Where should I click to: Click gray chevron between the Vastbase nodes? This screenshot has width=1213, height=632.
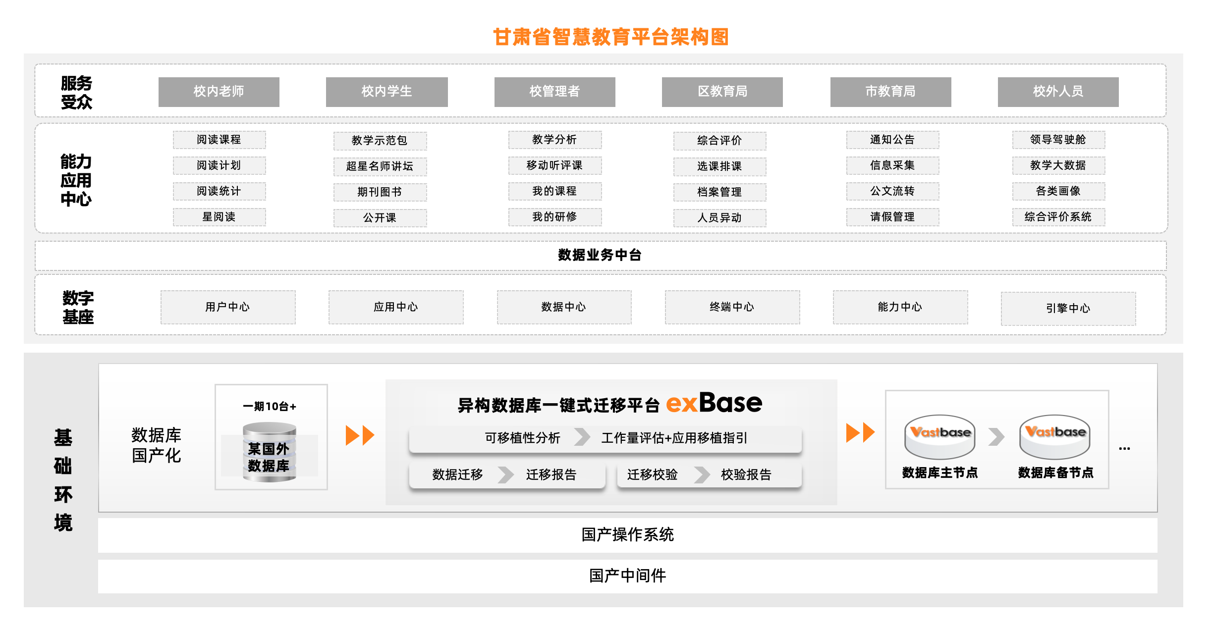click(996, 437)
